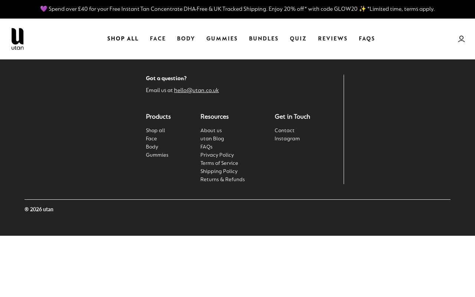Click Gummies under Products
The height and width of the screenshot is (297, 475).
click(x=157, y=155)
